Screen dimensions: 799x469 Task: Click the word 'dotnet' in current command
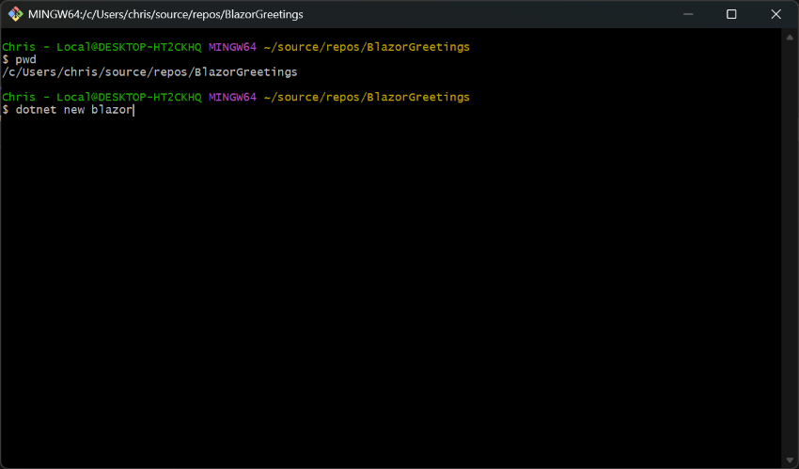tap(36, 110)
